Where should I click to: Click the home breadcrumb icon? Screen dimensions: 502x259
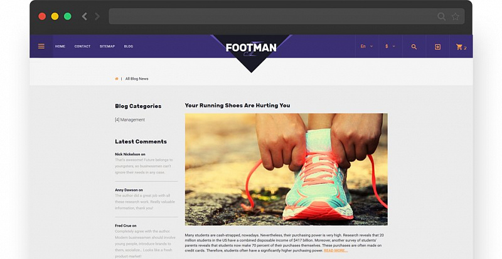pos(117,79)
